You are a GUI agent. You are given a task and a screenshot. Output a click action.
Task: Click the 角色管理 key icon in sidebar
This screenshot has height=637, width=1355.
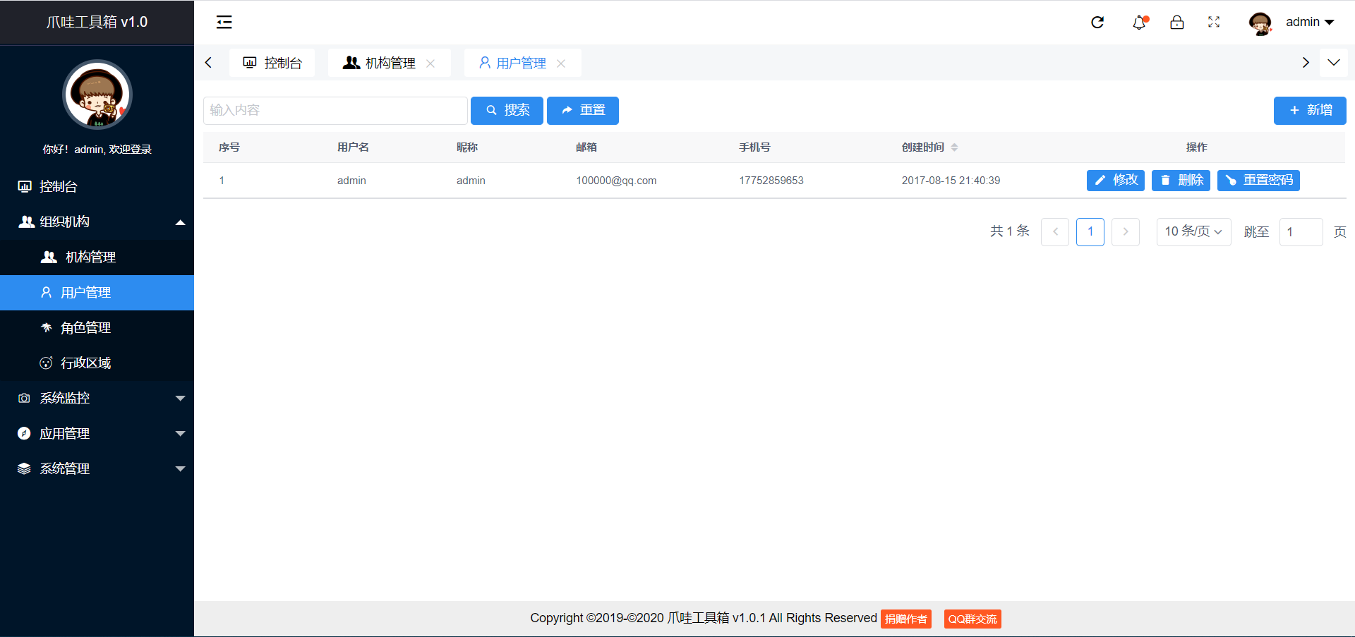coord(46,327)
